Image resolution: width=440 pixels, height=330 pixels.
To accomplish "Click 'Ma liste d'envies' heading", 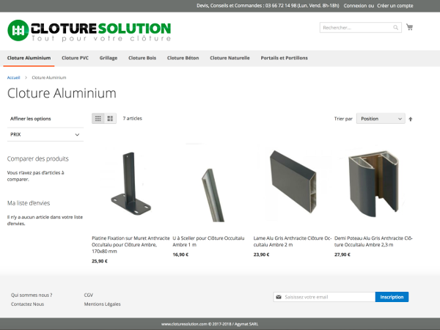I will 29,203.
